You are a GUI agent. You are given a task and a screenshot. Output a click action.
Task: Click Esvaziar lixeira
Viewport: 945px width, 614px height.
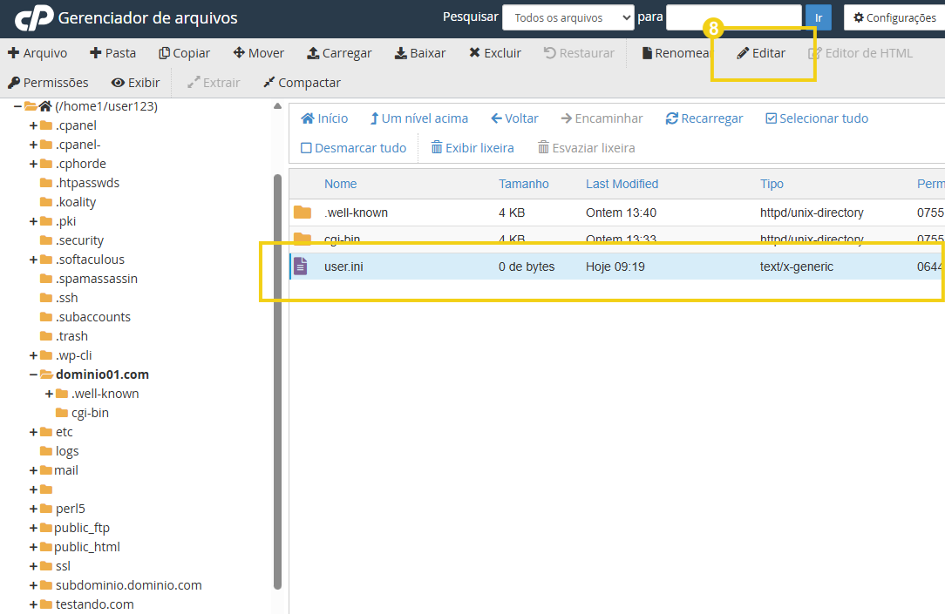(x=587, y=148)
